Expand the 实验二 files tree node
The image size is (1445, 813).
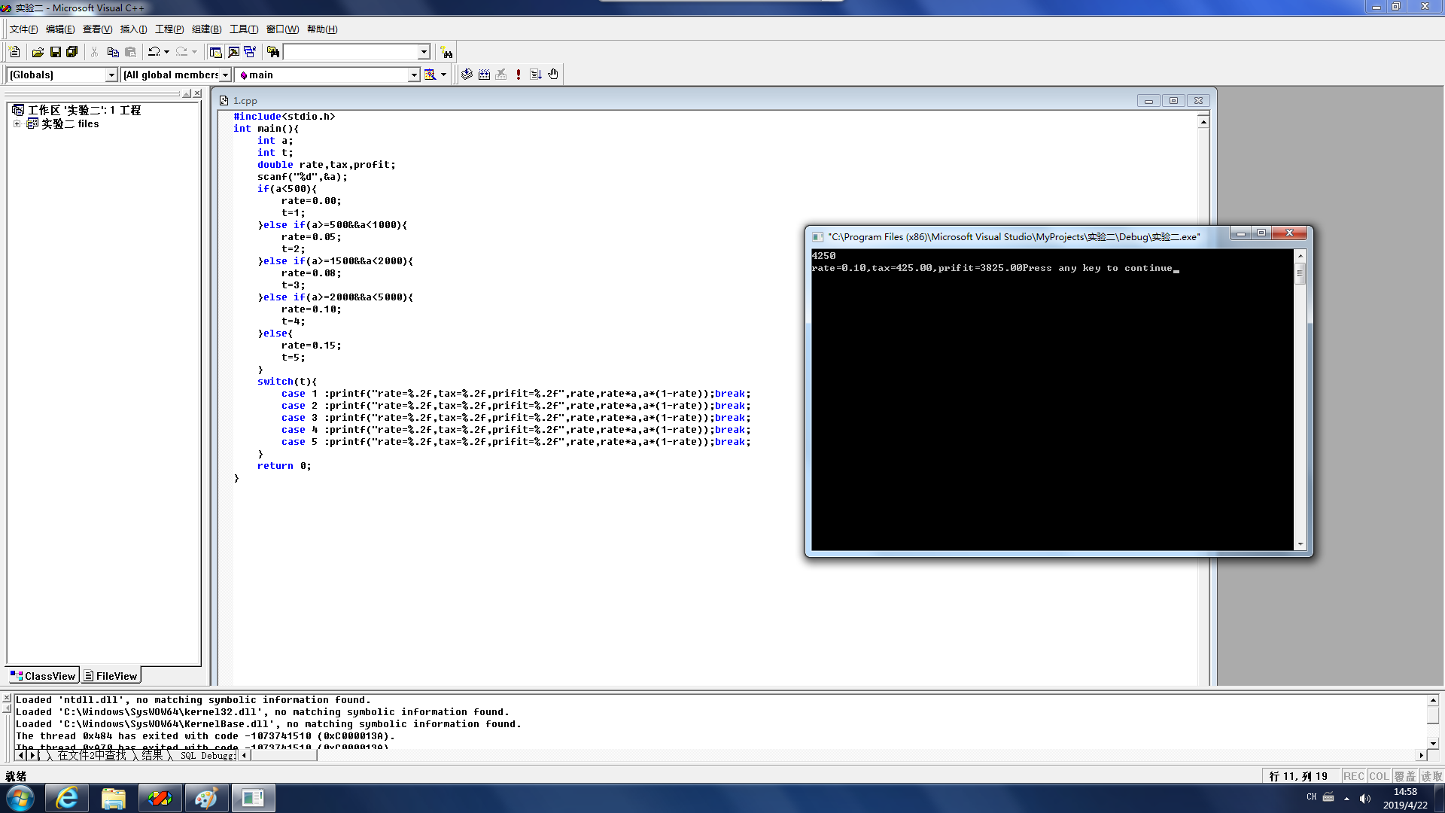coord(17,124)
